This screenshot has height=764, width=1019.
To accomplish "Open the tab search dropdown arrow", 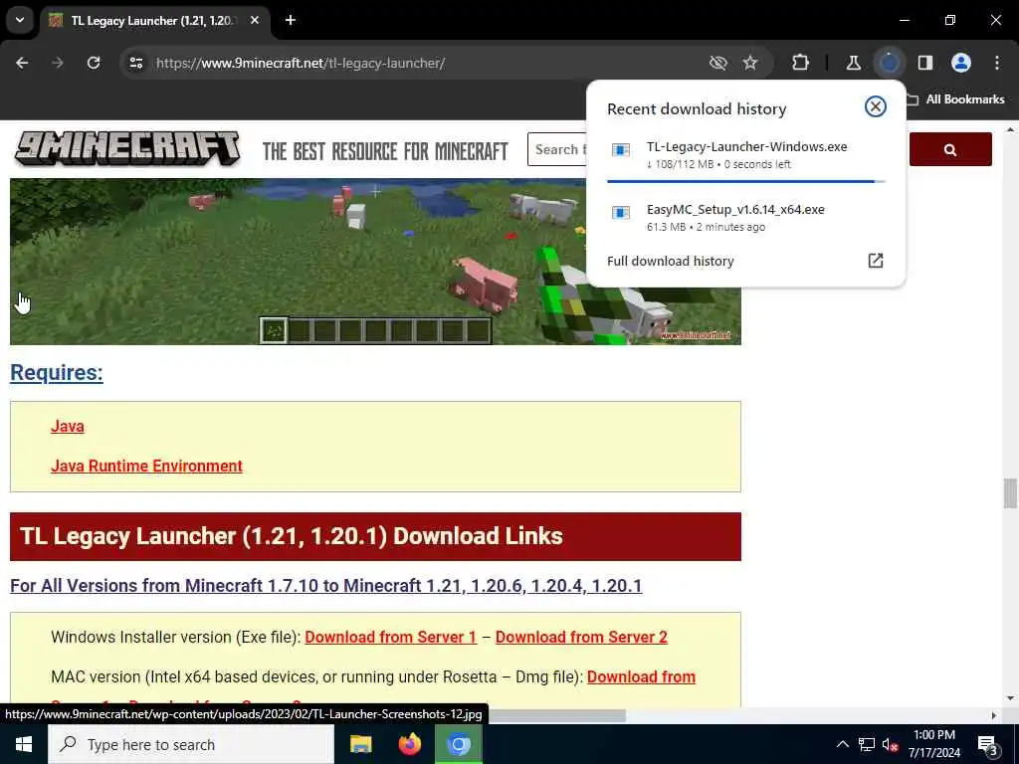I will (x=20, y=20).
